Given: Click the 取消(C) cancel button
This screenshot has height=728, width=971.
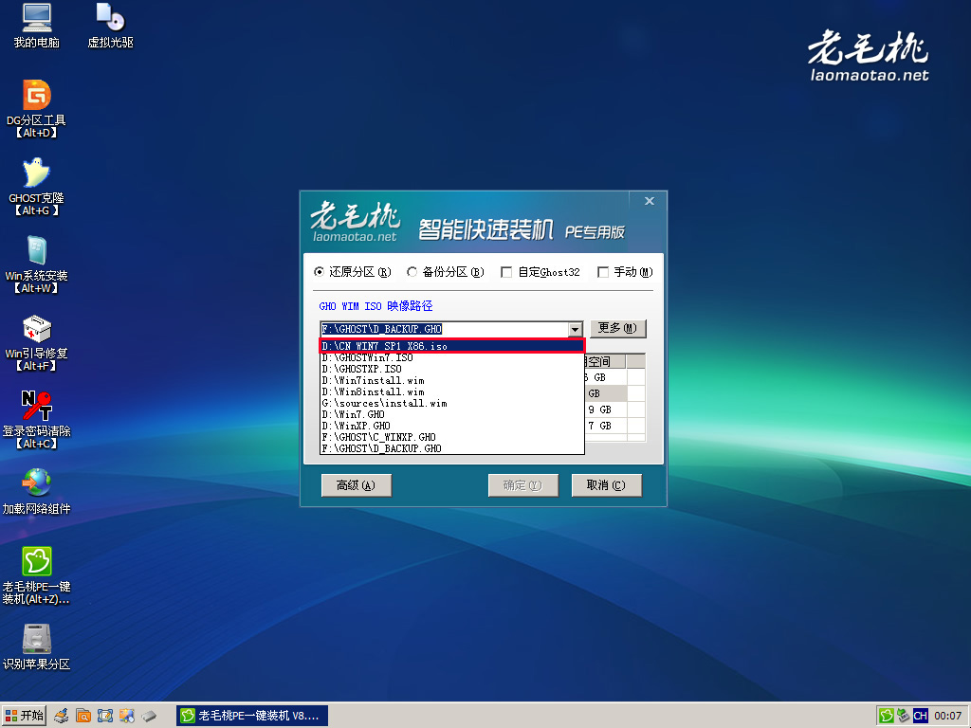Looking at the screenshot, I should point(606,485).
